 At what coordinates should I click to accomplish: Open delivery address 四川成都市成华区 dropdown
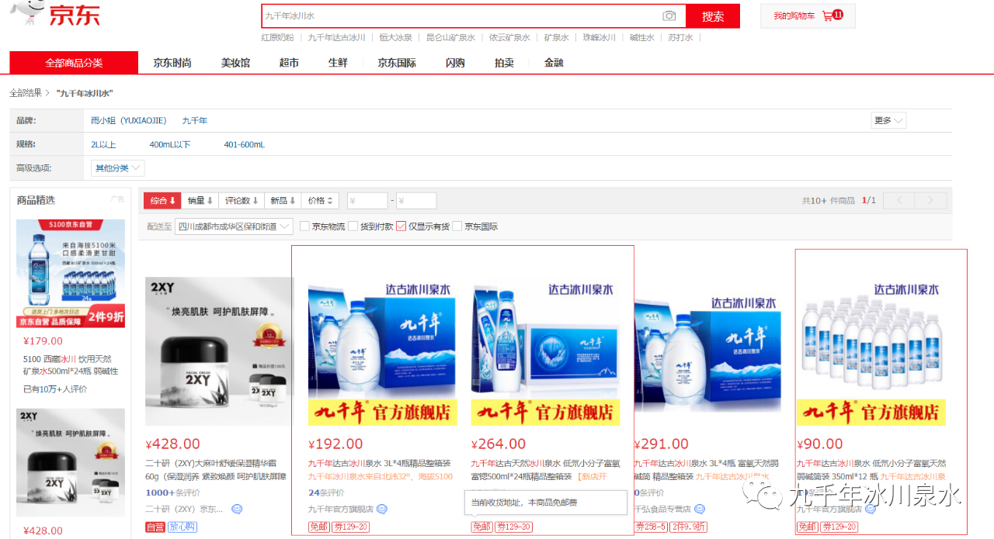click(x=234, y=226)
